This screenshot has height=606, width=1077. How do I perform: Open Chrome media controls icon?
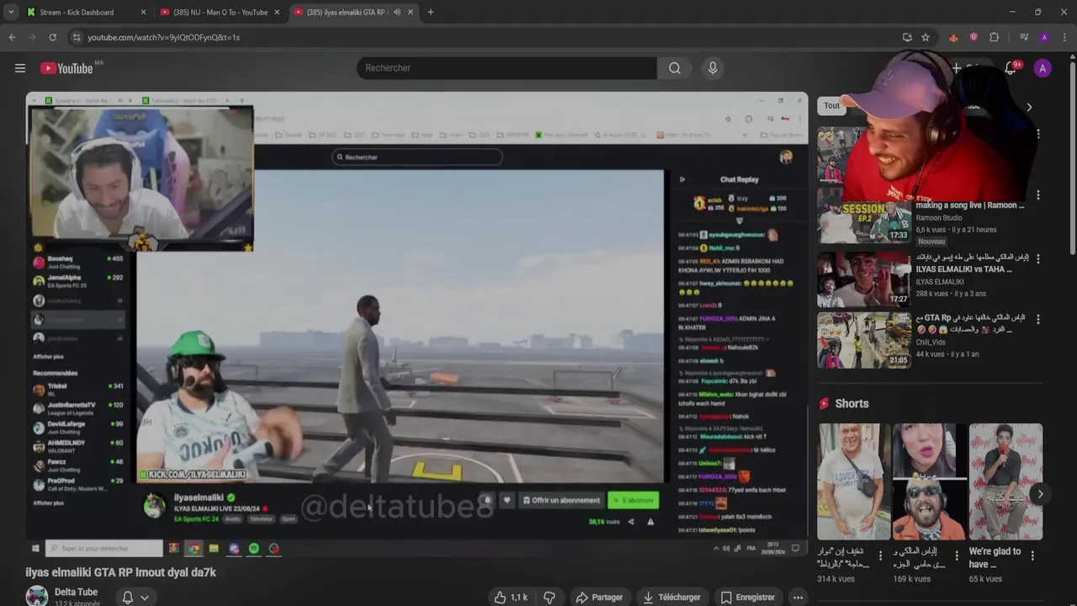1024,37
